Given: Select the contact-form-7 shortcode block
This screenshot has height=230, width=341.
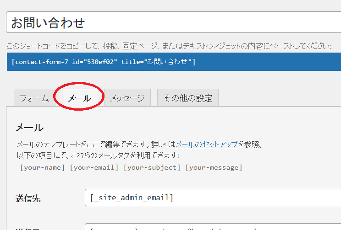Looking at the screenshot, I should (x=173, y=62).
